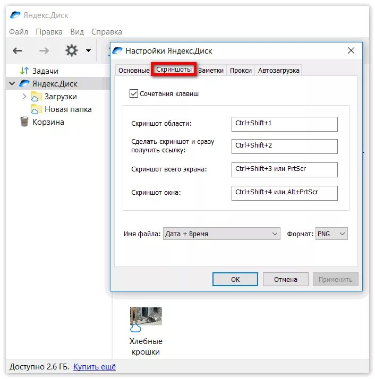Click the Загрузки folder icon
Screen dimensions: 375x379
pos(36,97)
